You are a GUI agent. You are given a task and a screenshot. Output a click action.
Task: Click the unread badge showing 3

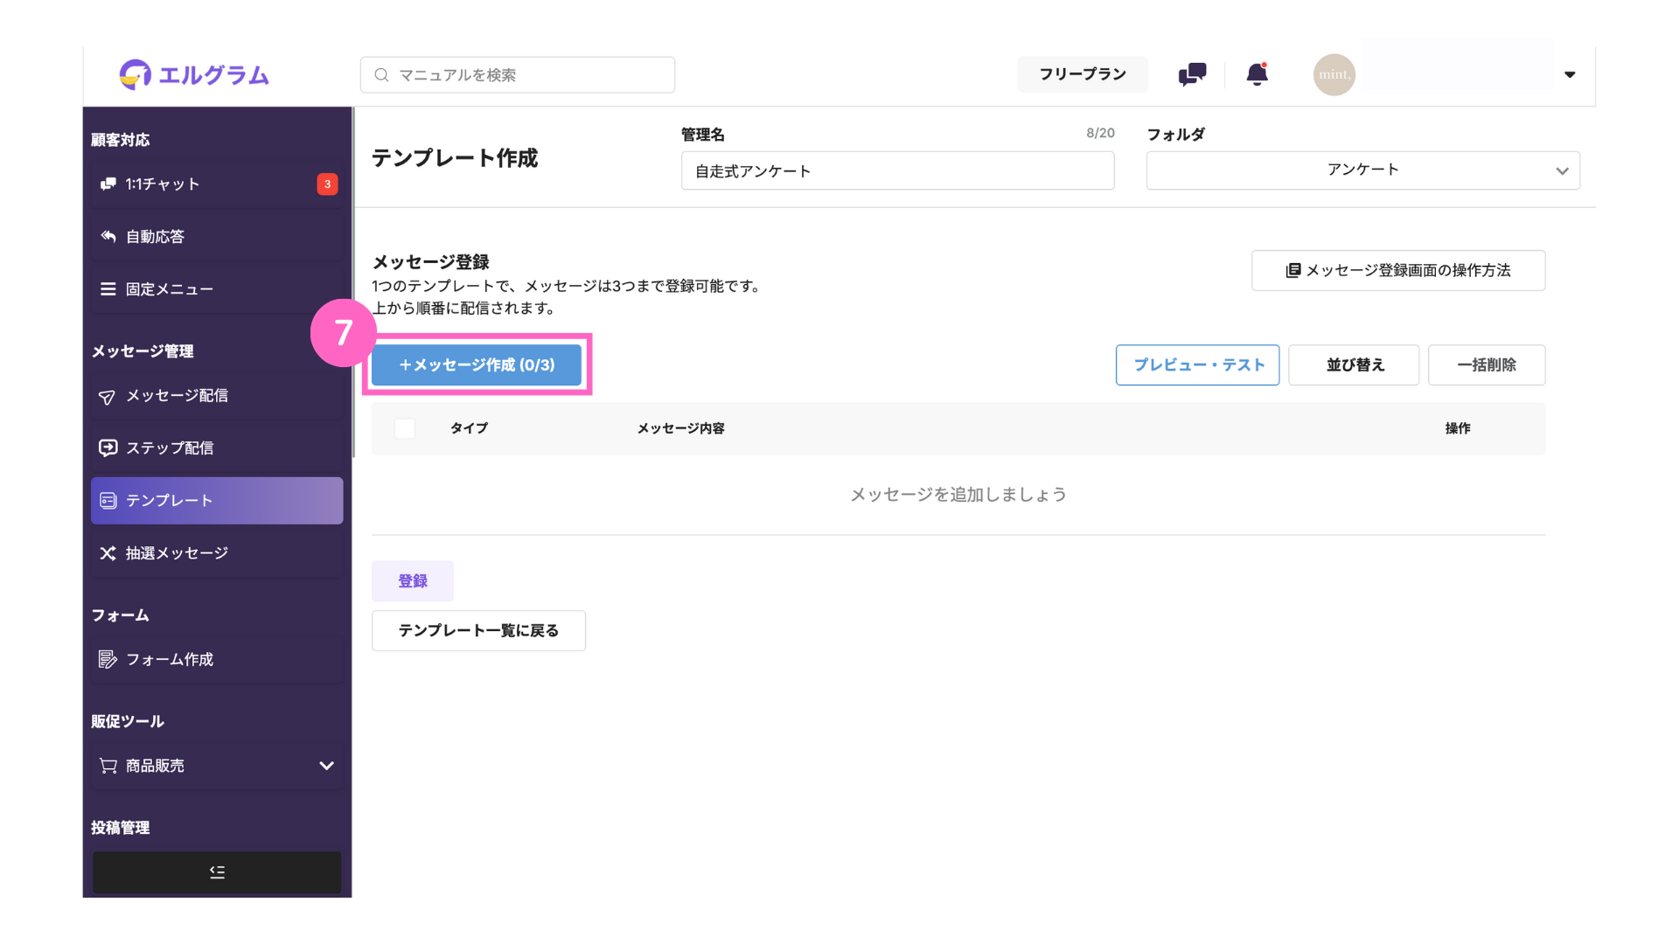tap(327, 184)
